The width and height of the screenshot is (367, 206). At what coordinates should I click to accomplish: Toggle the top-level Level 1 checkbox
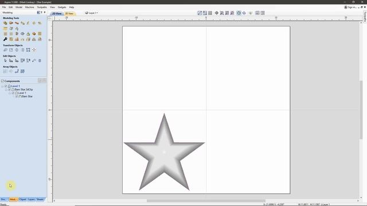pyautogui.click(x=6, y=86)
